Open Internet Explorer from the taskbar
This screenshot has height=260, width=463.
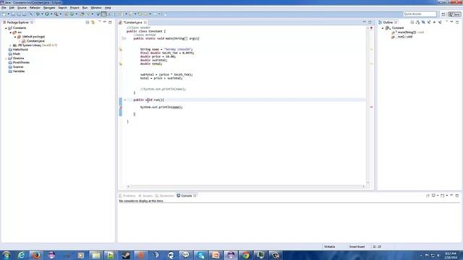(x=21, y=255)
